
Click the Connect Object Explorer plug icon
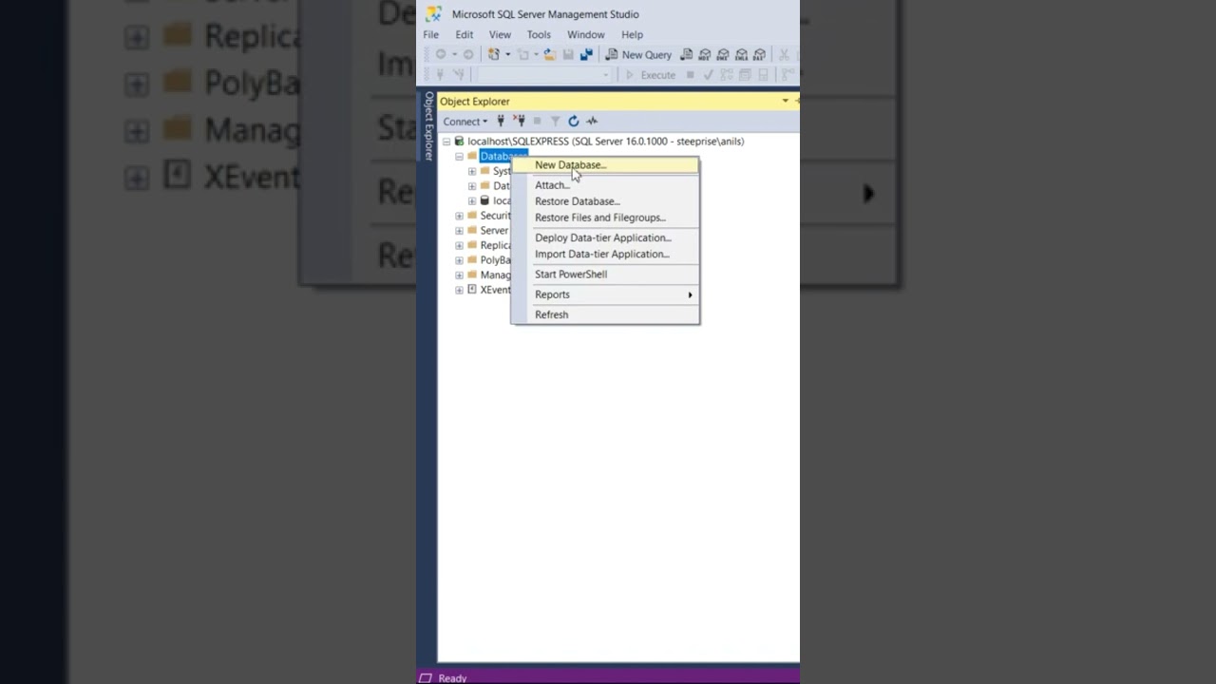[501, 121]
